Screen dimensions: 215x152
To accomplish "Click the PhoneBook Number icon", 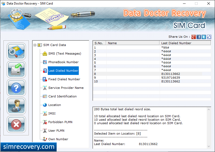I will (45, 62).
